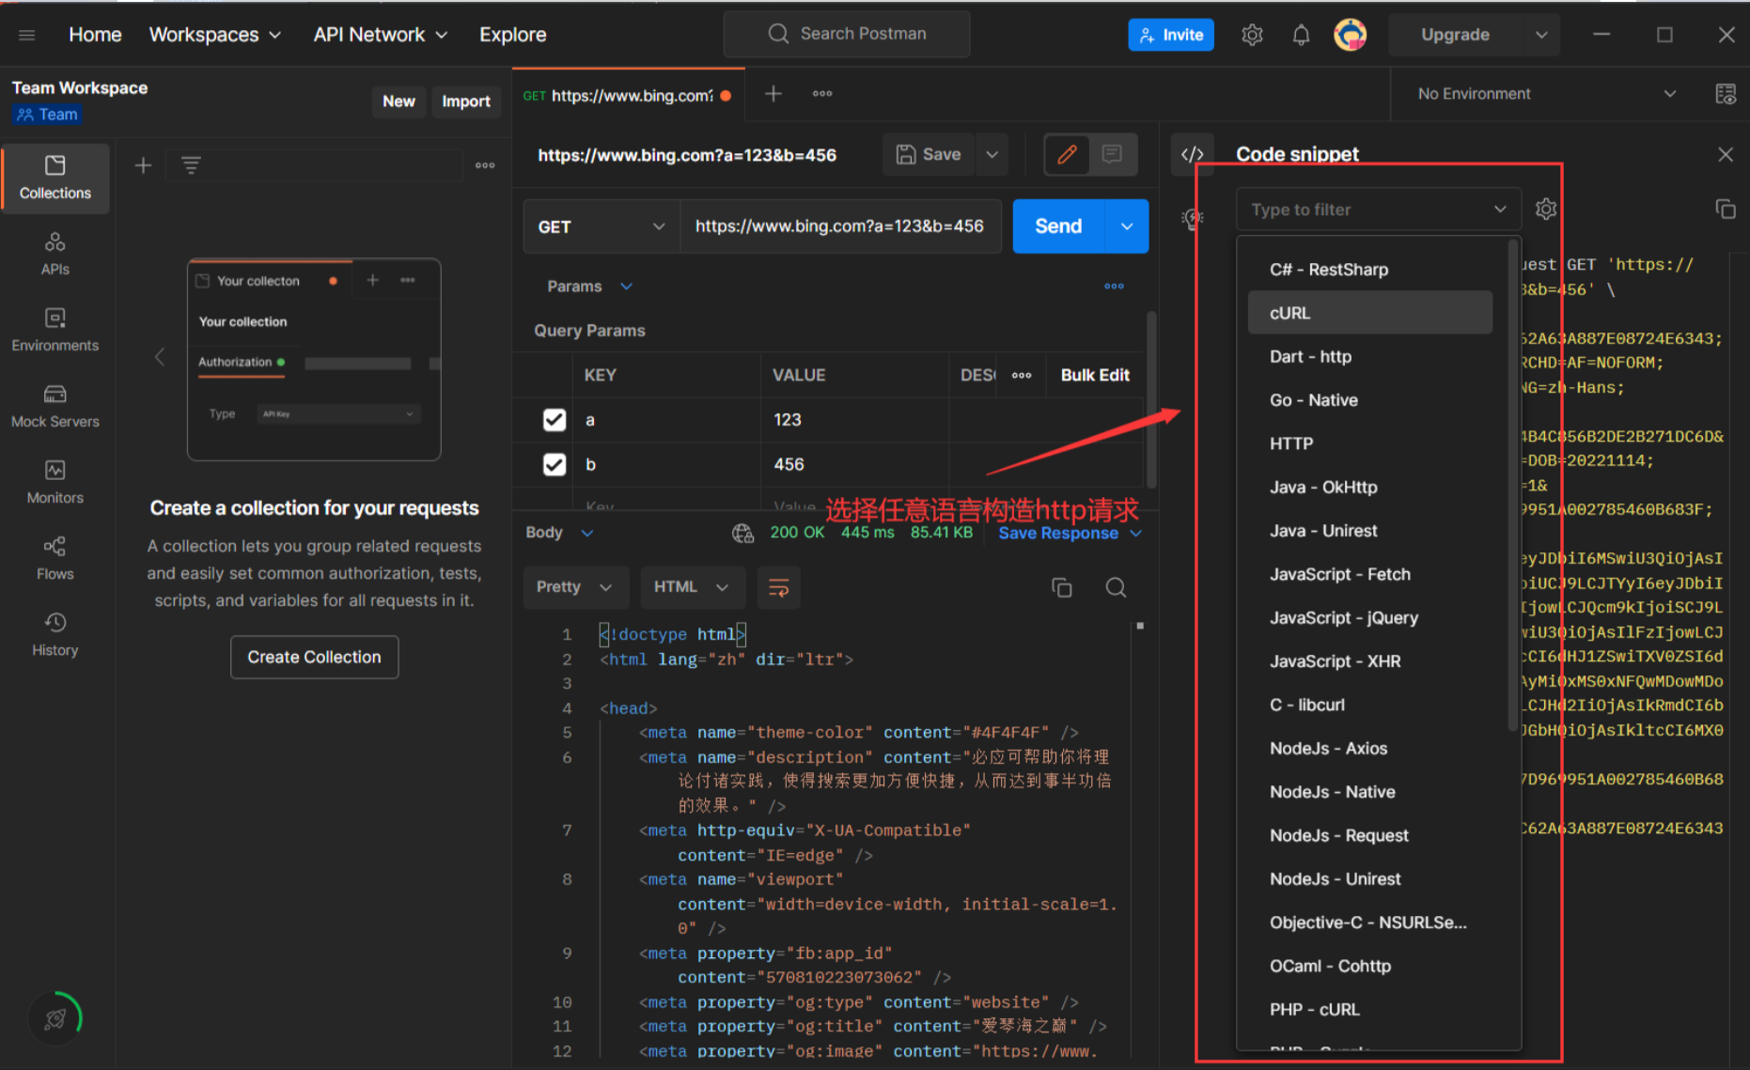The width and height of the screenshot is (1750, 1070).
Task: Open the hamburger menu icon
Action: pyautogui.click(x=26, y=35)
